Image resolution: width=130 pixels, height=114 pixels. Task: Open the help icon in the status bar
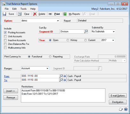(x=126, y=109)
